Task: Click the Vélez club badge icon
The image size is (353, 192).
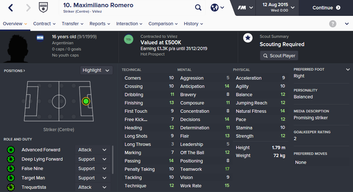Action: coord(44,8)
